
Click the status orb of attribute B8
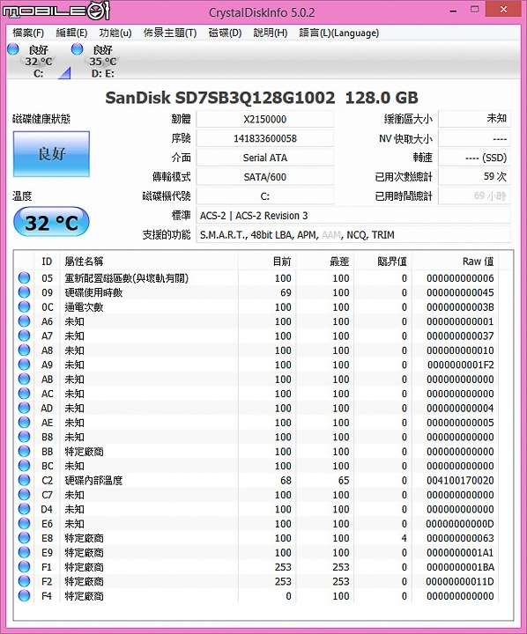coord(25,437)
